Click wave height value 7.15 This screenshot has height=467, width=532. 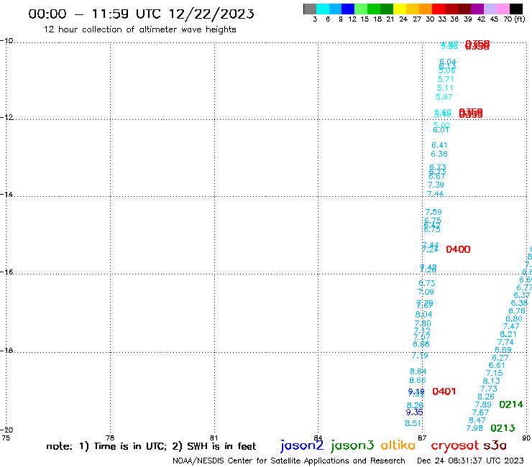click(x=495, y=373)
